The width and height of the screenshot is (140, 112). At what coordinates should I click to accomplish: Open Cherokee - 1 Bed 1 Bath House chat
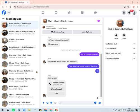coord(20,56)
